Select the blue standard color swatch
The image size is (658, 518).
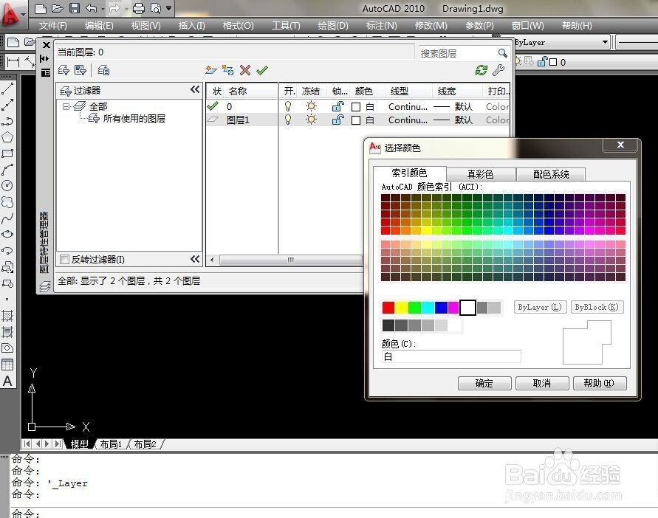(441, 308)
